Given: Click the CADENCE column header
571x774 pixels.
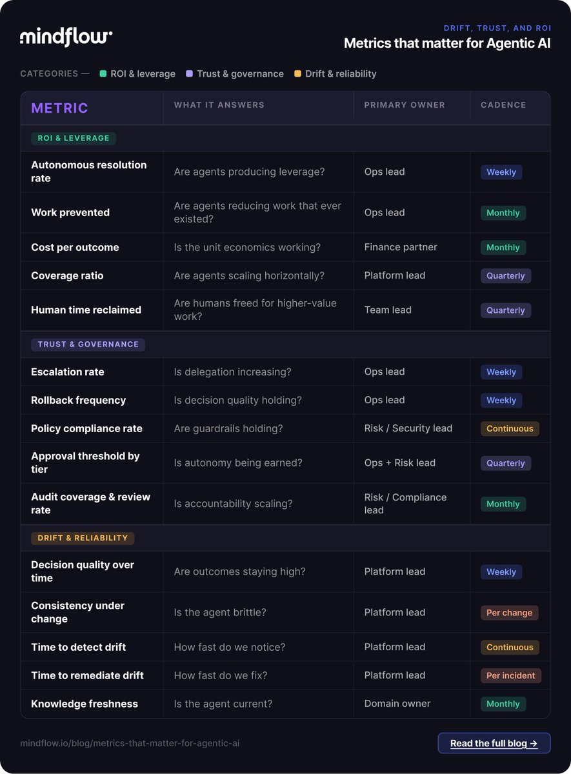Looking at the screenshot, I should tap(503, 104).
